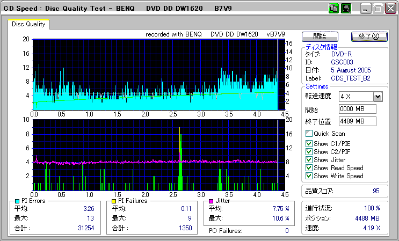Click the 開始 start button

(x=320, y=36)
